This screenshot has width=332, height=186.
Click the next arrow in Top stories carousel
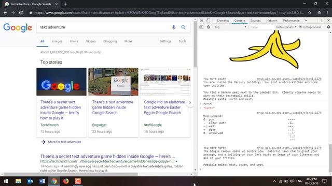click(x=190, y=103)
